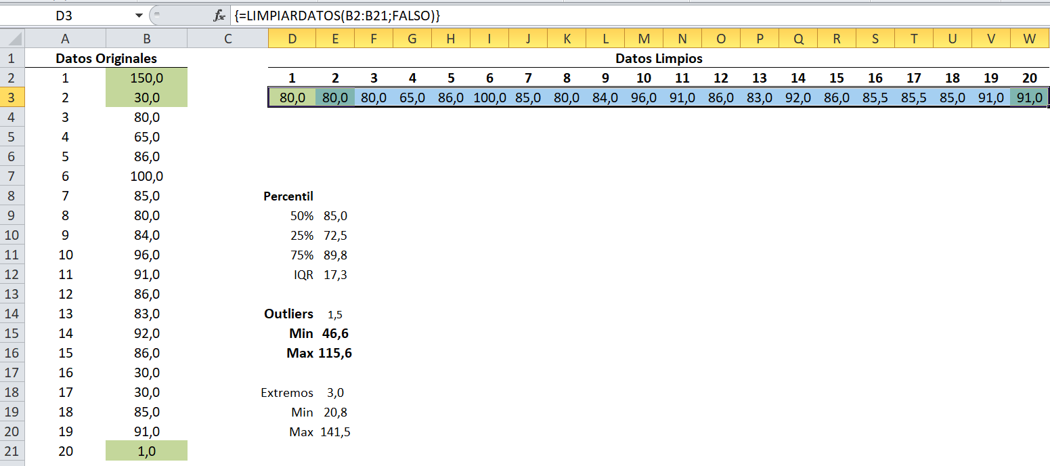Select the IQR value 17,3

tap(336, 275)
